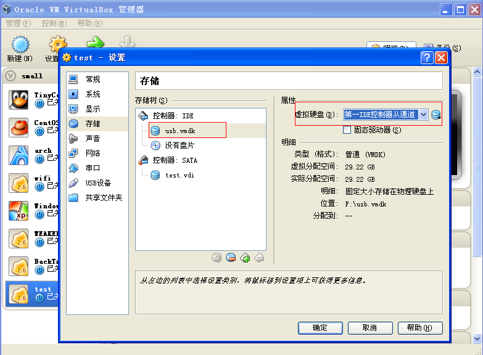Image resolution: width=483 pixels, height=355 pixels.
Task: Open the 声音 (Audio) settings category
Action: 97,139
